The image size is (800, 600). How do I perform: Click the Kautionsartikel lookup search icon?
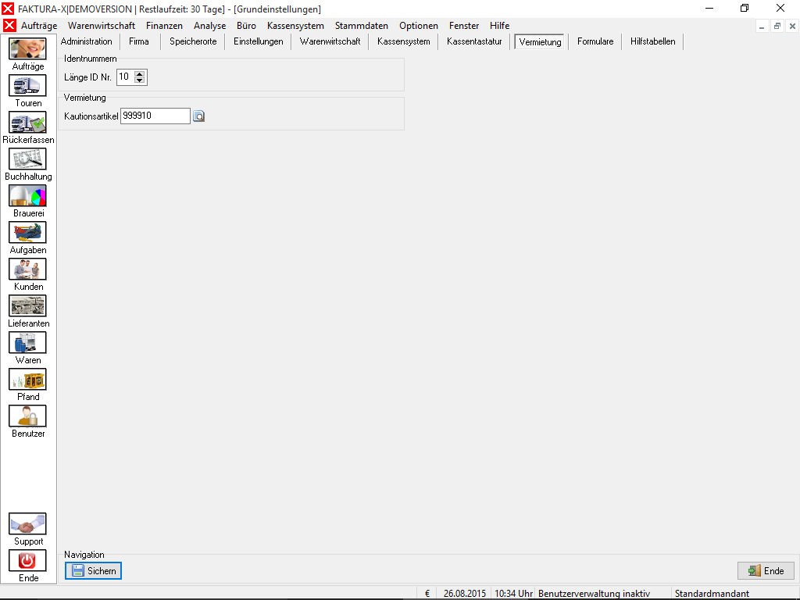(199, 116)
